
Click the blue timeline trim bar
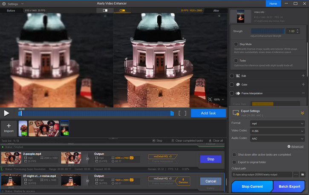[96, 114]
